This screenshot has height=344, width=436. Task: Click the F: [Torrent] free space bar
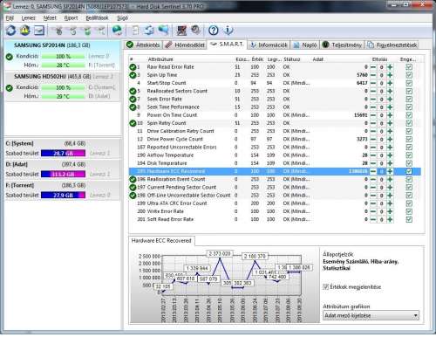coord(63,195)
